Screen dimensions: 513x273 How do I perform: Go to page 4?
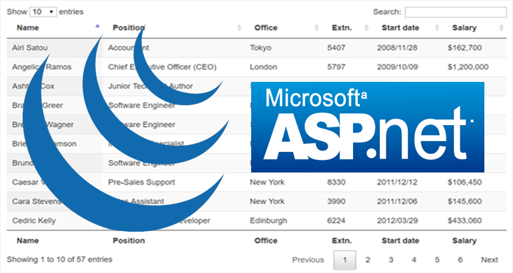(414, 260)
